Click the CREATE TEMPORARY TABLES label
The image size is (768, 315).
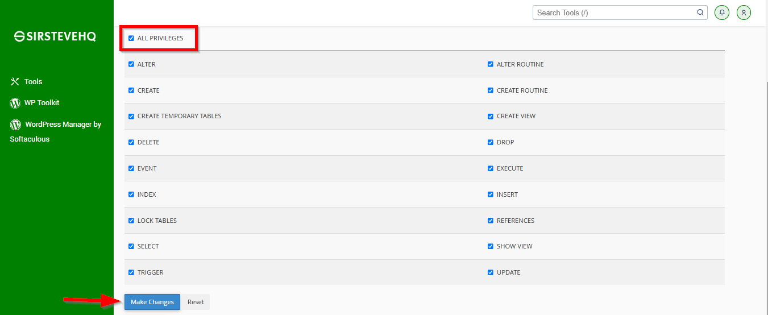pos(180,116)
